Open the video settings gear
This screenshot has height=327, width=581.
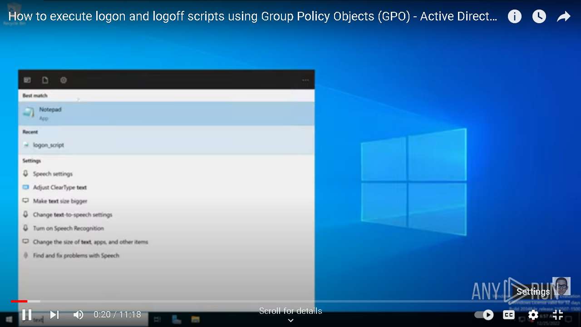533,314
